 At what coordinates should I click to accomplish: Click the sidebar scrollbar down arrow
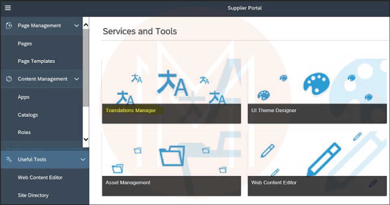86,139
